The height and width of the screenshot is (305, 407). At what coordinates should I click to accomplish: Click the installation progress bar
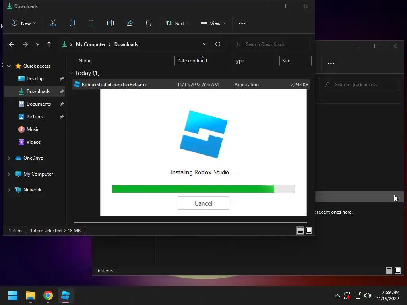click(203, 189)
